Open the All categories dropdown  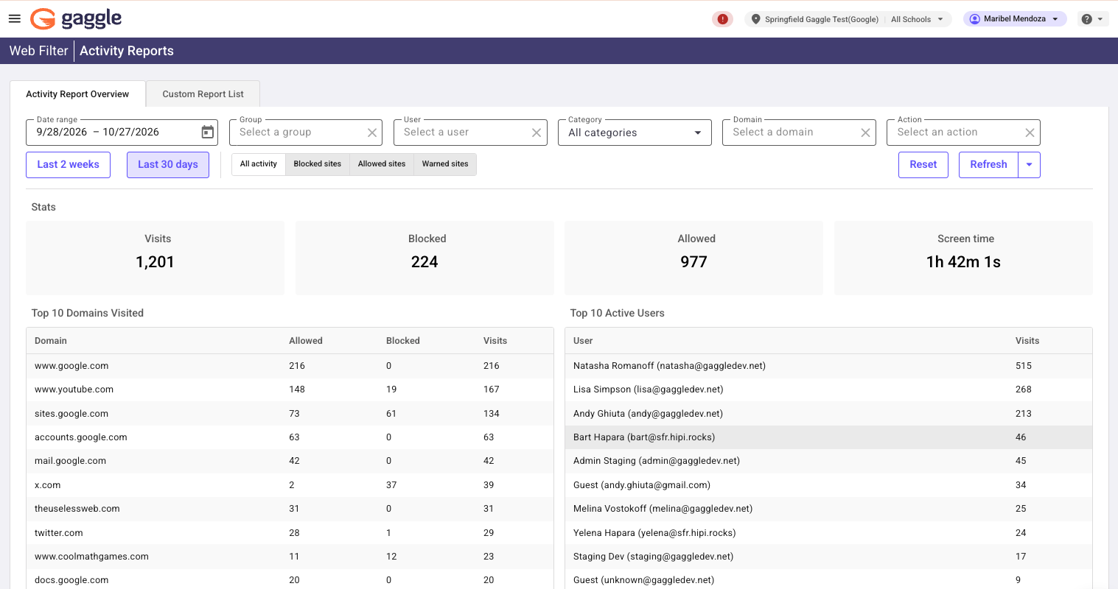[635, 133]
